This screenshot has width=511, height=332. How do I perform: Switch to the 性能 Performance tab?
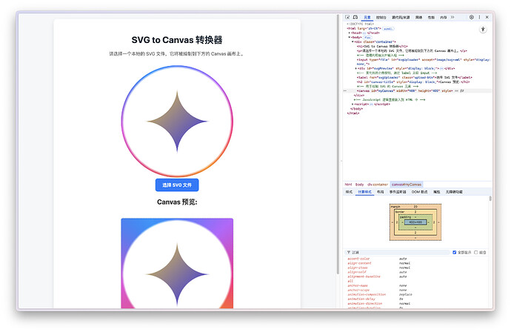[x=431, y=17]
